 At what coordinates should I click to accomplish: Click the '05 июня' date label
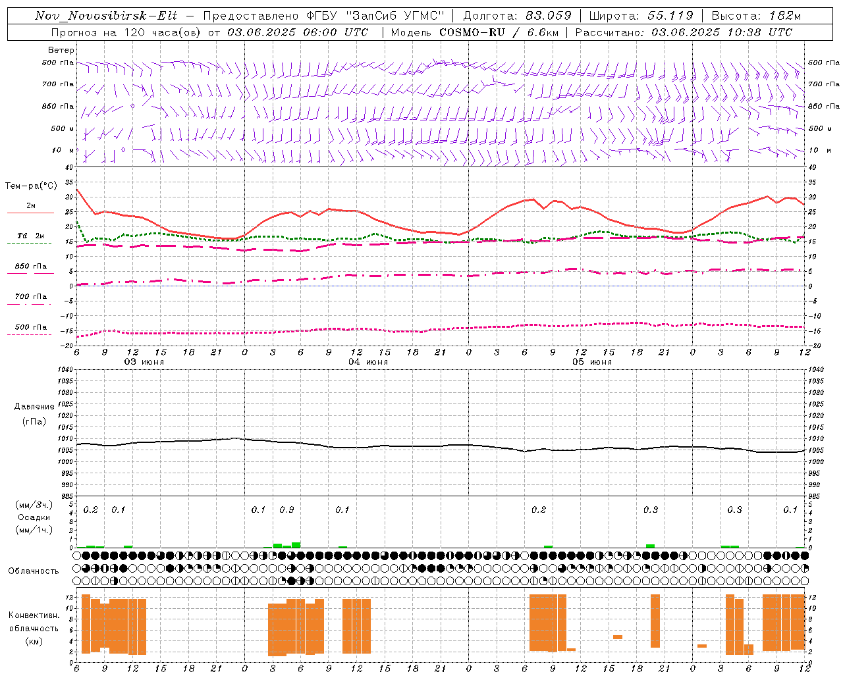592,362
